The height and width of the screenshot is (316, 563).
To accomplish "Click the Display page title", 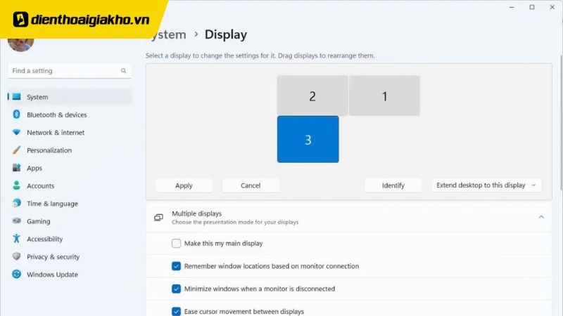I will click(226, 34).
